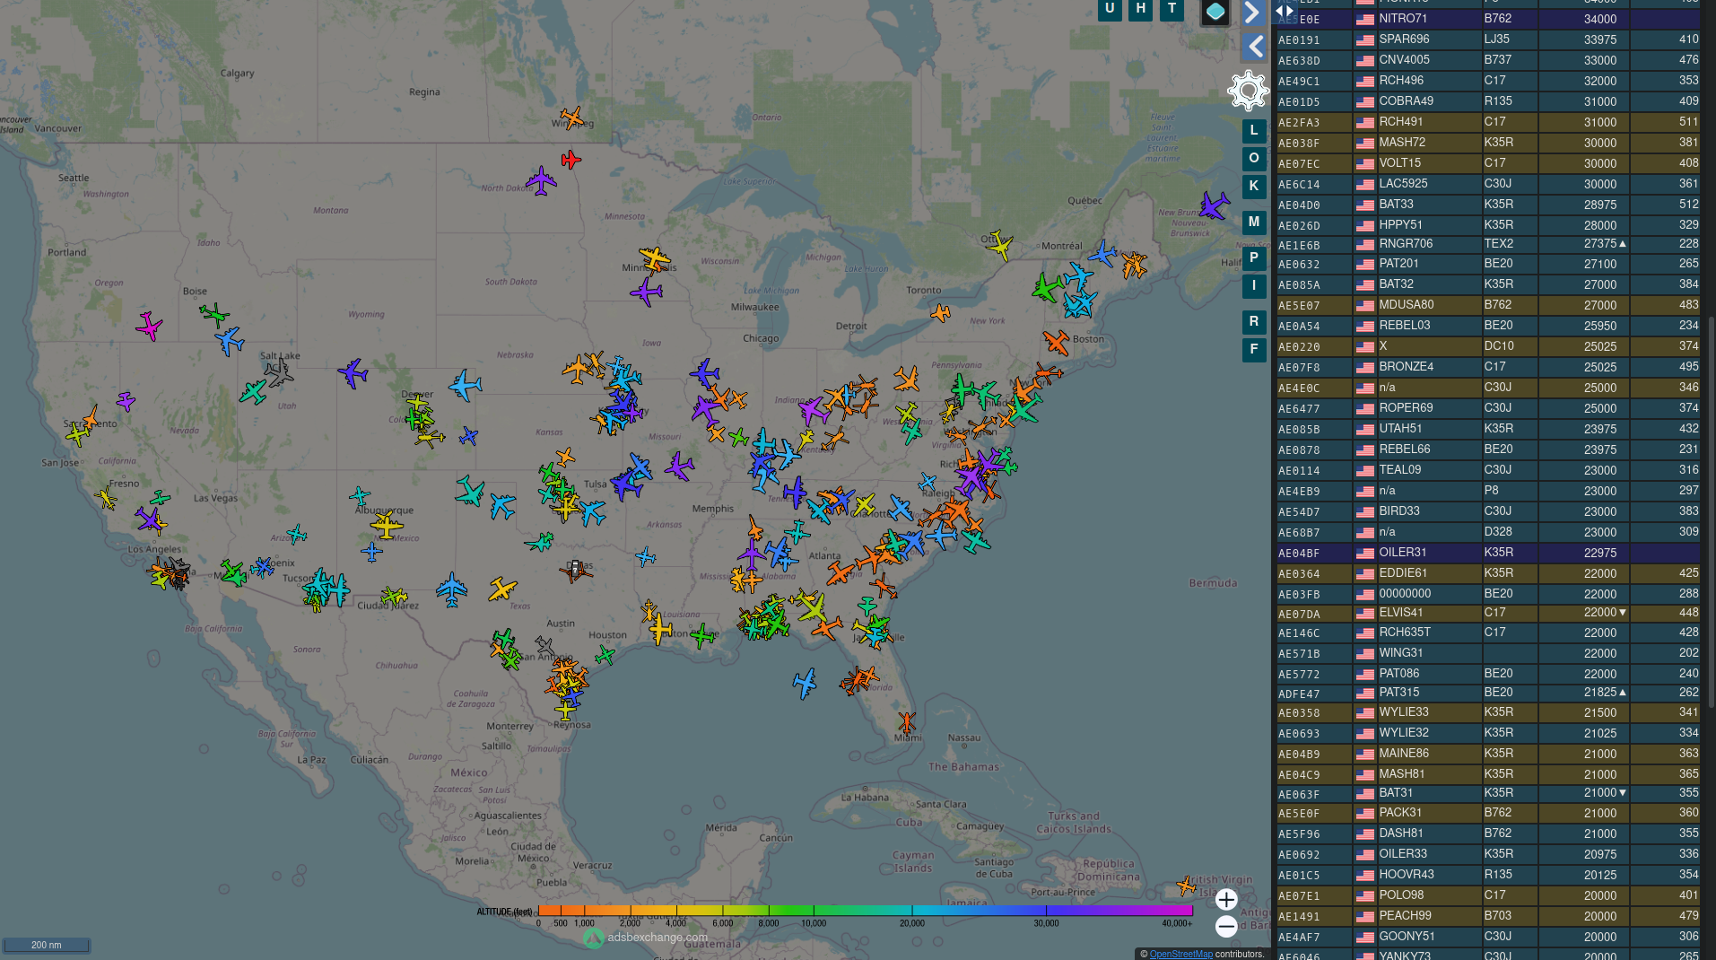Screen dimensions: 1716x960
Task: Zoom out with the minus button
Action: coord(1226,926)
